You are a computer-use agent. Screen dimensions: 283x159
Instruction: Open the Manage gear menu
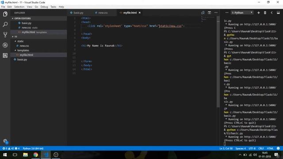click(x=5, y=141)
